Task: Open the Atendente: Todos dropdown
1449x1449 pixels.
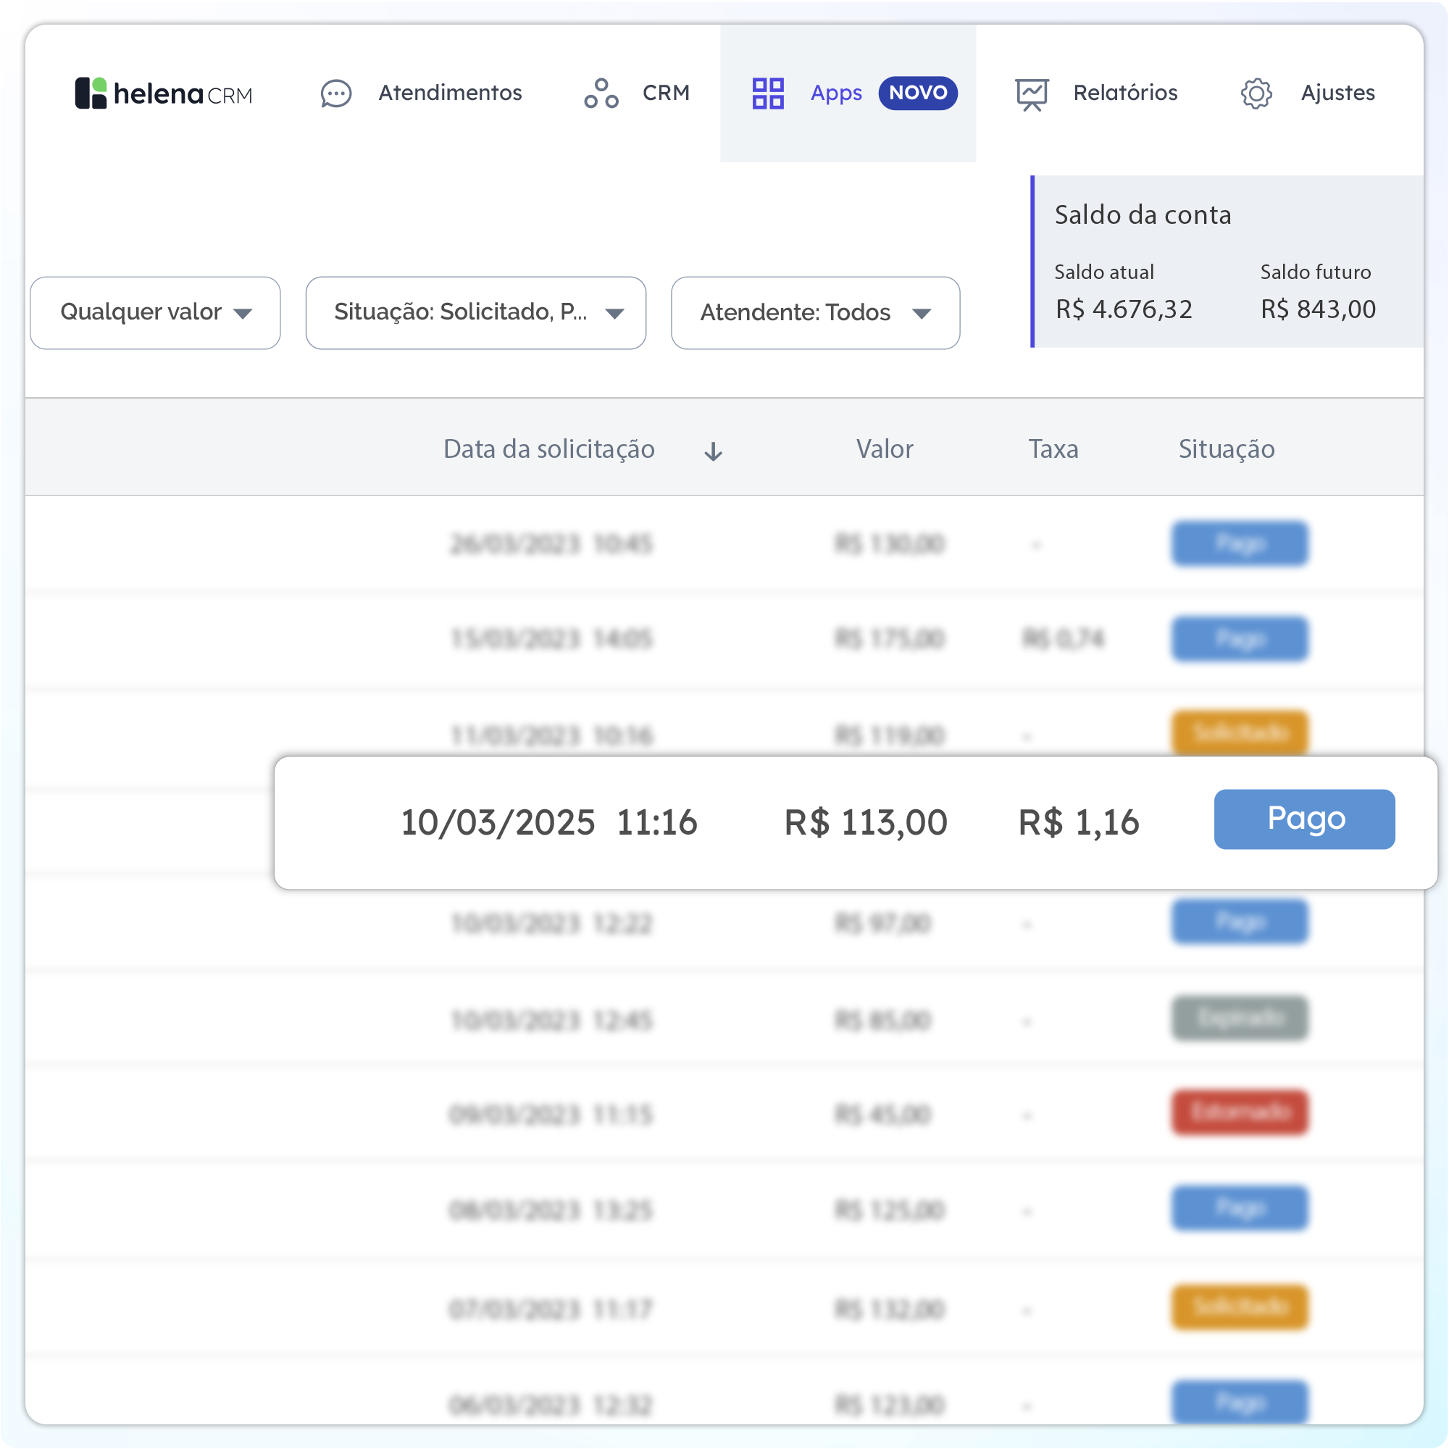Action: [814, 313]
